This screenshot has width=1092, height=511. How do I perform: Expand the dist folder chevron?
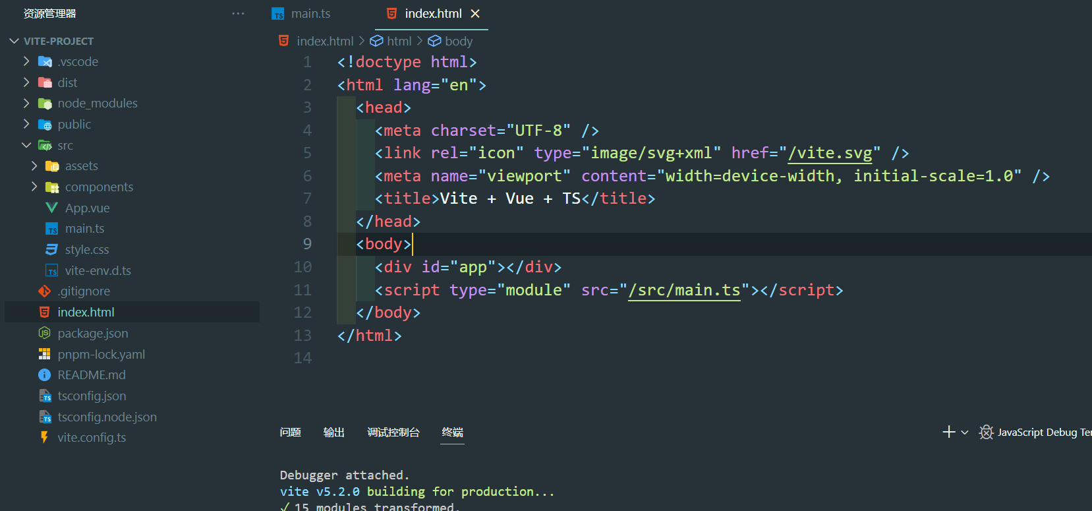pos(26,82)
